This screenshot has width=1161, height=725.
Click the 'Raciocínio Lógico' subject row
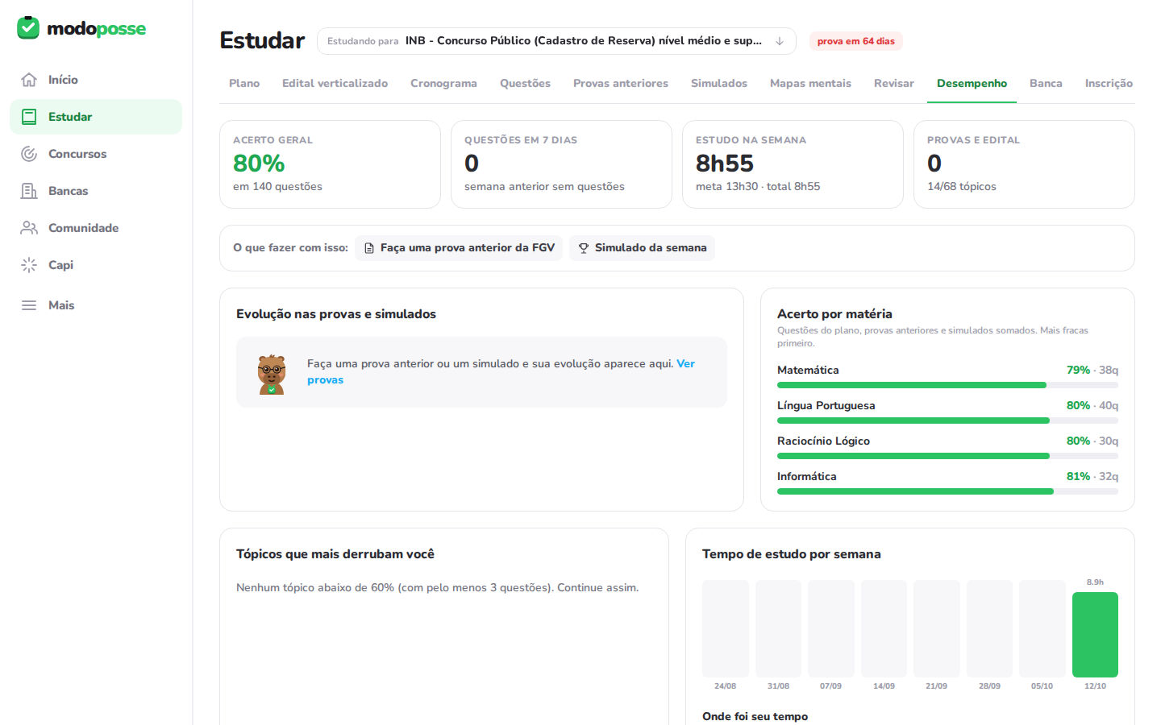947,447
